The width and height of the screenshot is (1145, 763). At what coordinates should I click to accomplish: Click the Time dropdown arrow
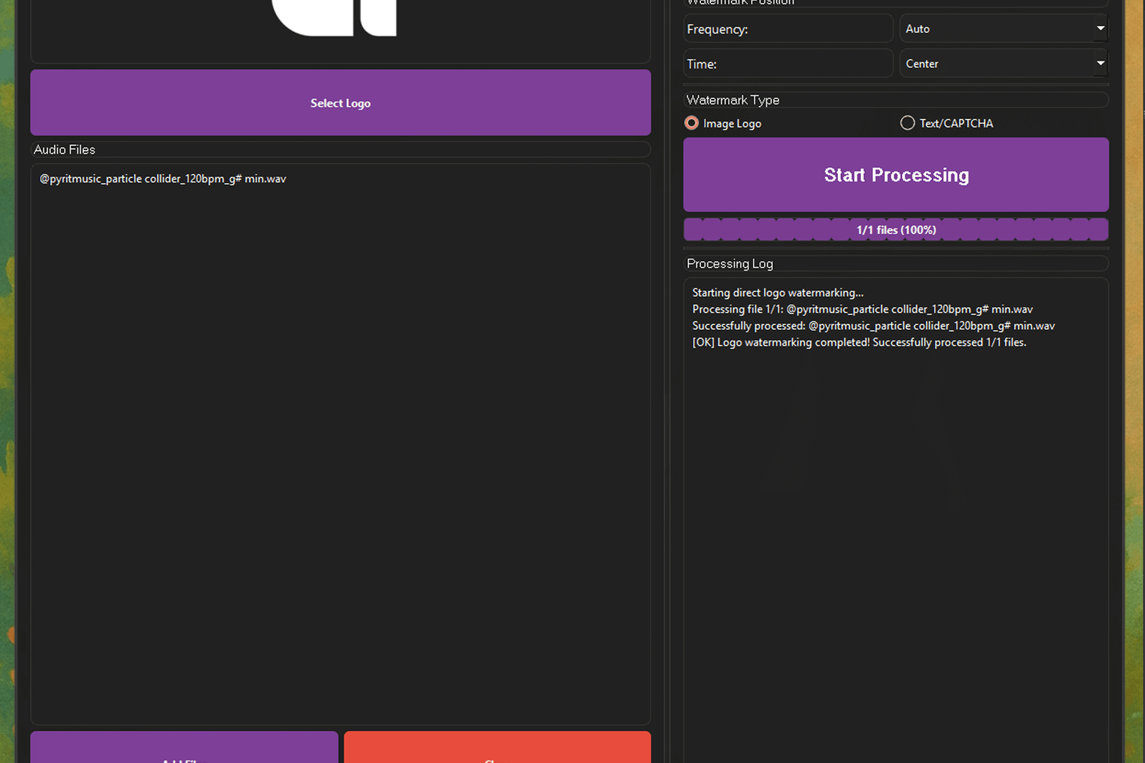coord(1101,64)
